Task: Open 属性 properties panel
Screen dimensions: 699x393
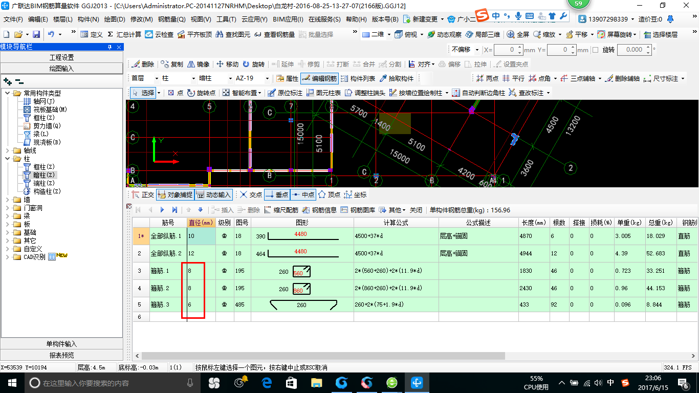Action: [287, 78]
